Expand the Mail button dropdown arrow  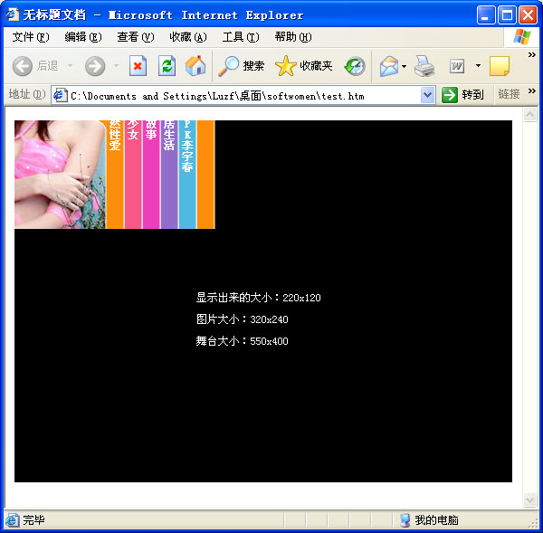(404, 66)
